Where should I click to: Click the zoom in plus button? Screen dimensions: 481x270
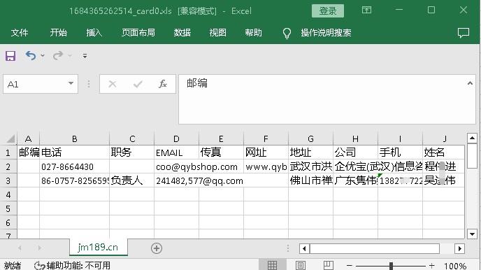click(x=431, y=265)
